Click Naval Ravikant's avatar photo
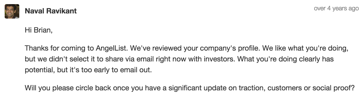 click(12, 11)
